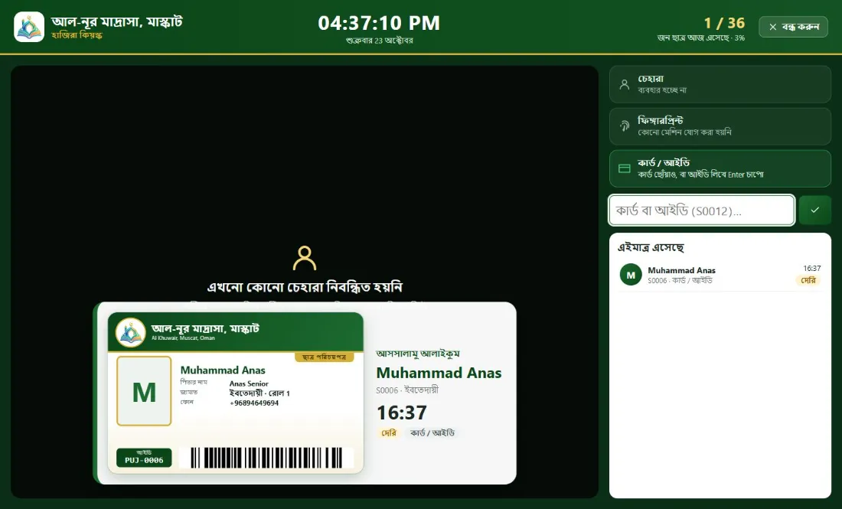Click the ছাত্র পরিচয়পত্র label on the card

coord(325,357)
